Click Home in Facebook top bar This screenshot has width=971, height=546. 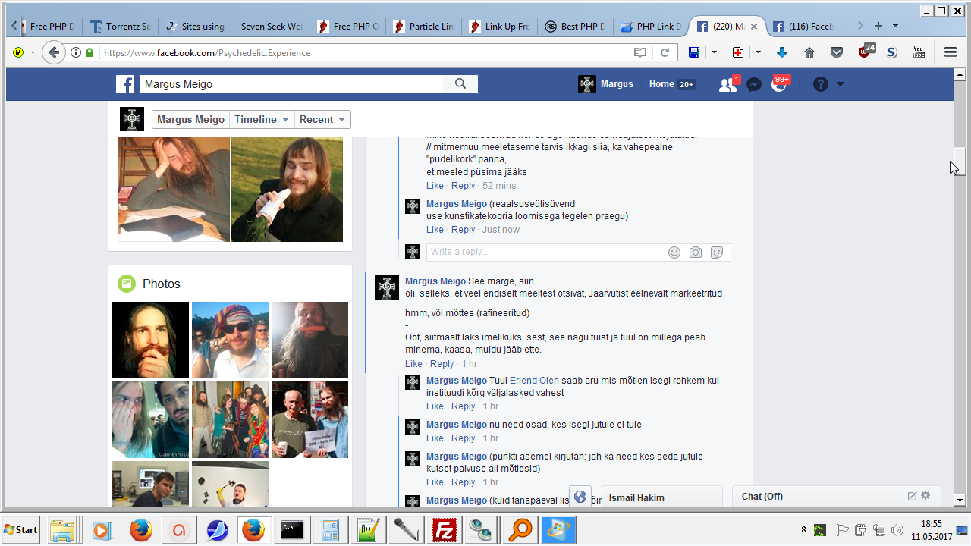point(661,84)
